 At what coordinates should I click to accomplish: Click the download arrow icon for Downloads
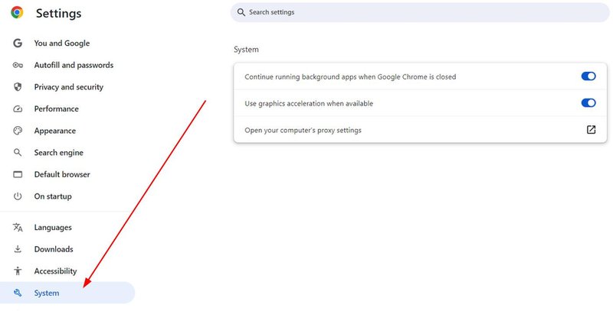pyautogui.click(x=18, y=249)
